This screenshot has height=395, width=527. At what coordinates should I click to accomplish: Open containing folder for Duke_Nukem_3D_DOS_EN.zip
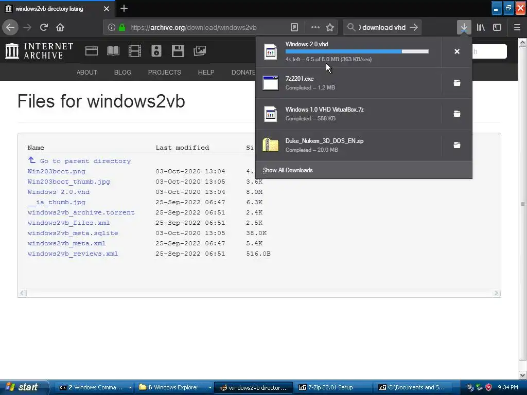[x=457, y=145]
